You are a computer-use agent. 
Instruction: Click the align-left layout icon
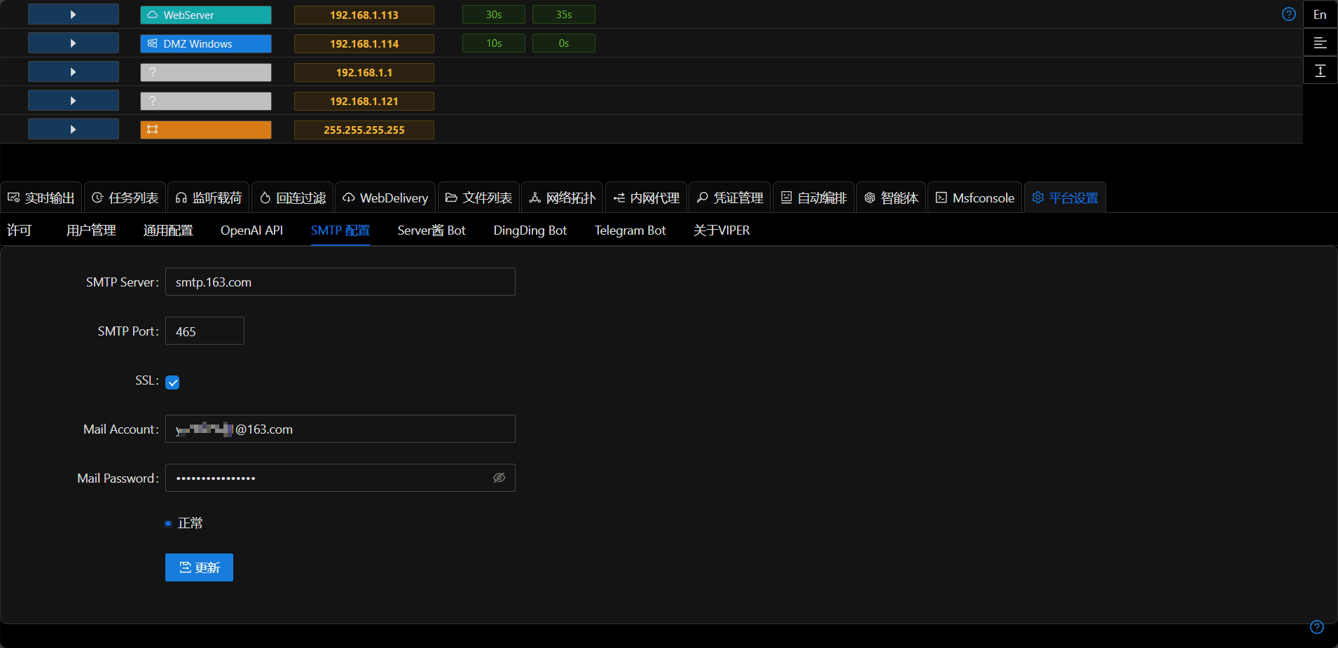point(1320,43)
